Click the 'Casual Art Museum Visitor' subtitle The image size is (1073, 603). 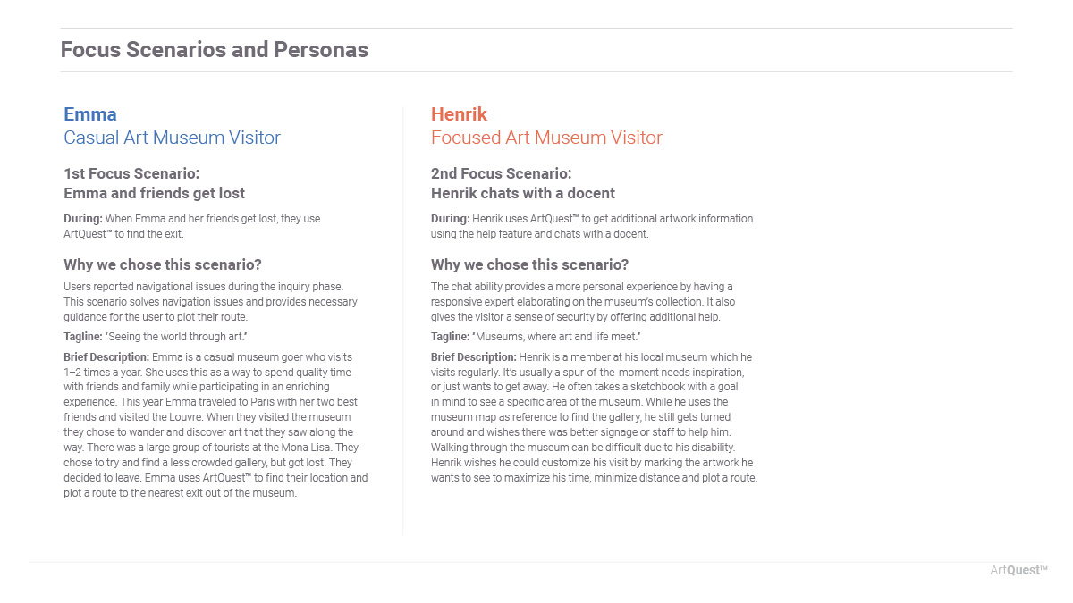point(172,138)
